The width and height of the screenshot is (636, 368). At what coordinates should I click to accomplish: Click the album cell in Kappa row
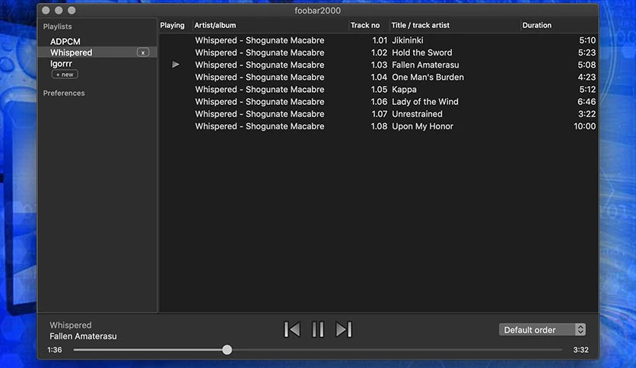[259, 90]
